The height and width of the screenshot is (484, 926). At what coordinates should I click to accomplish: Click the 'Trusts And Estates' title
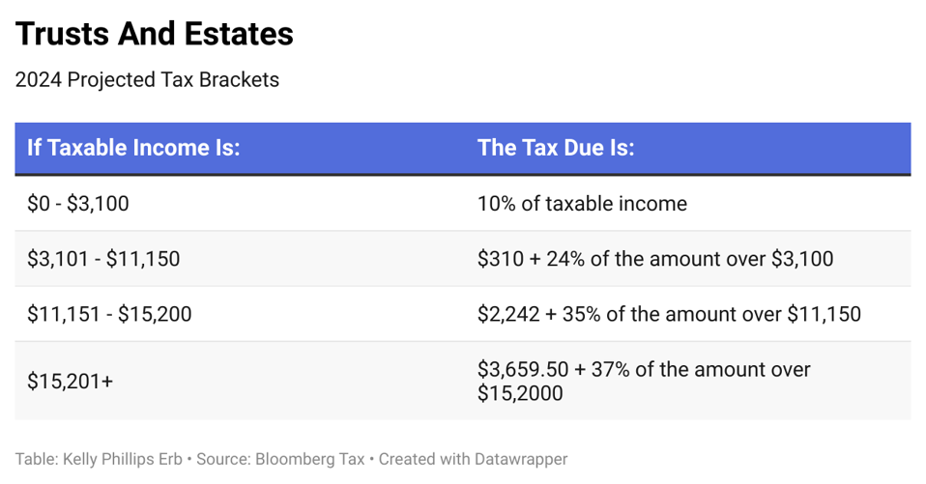pyautogui.click(x=155, y=35)
